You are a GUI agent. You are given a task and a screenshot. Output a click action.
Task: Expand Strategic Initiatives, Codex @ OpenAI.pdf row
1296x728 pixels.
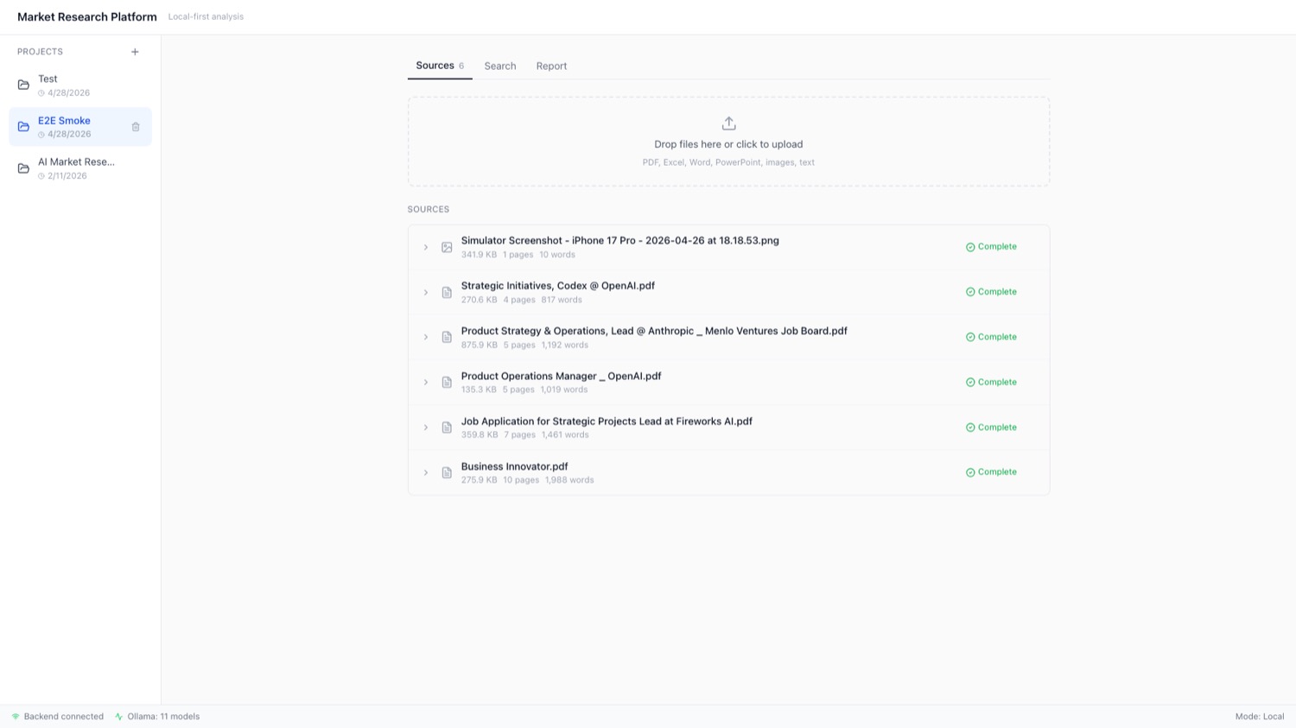point(426,292)
